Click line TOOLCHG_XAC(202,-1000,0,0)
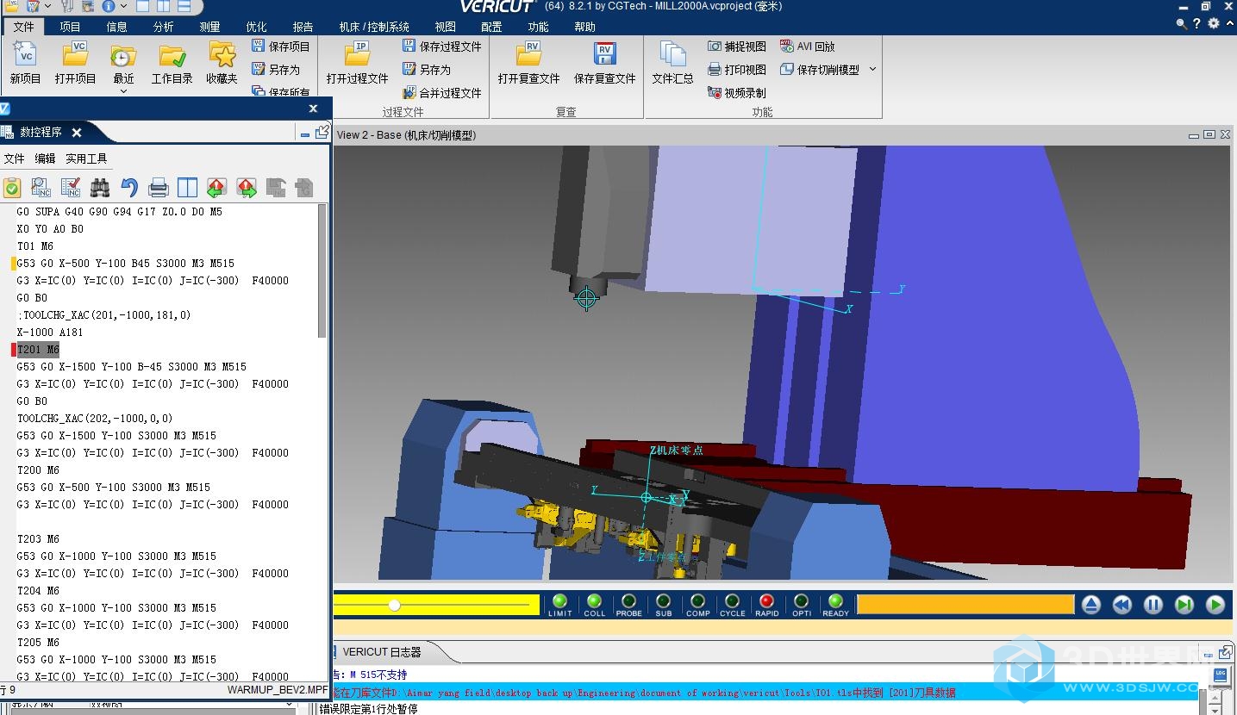This screenshot has width=1237, height=715. click(x=95, y=419)
